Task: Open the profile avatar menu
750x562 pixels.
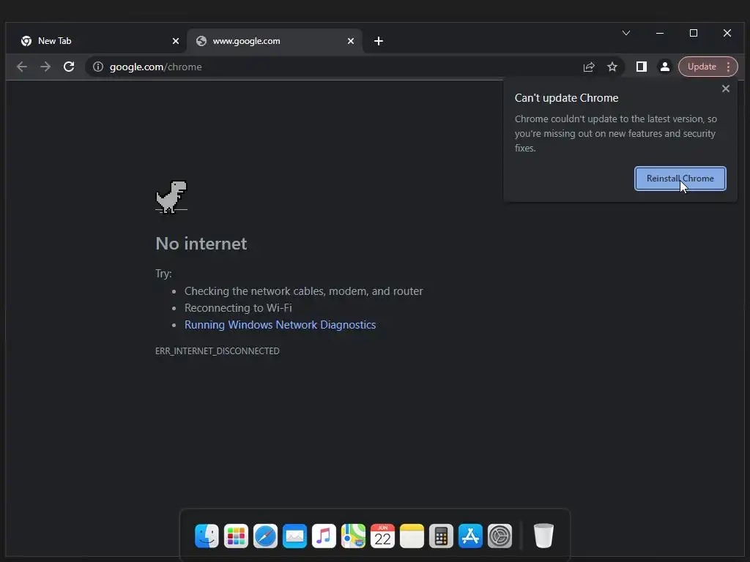Action: [x=665, y=67]
